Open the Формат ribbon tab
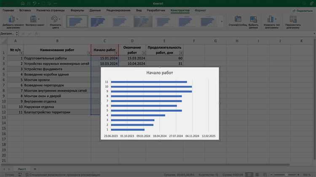 [200, 10]
